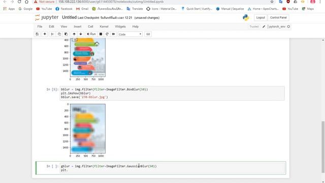This screenshot has height=183, width=325.
Task: Click the Trusted notebook indicator
Action: point(254,26)
